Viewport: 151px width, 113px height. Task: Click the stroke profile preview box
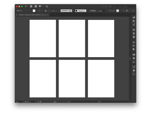pyautogui.click(x=66, y=11)
